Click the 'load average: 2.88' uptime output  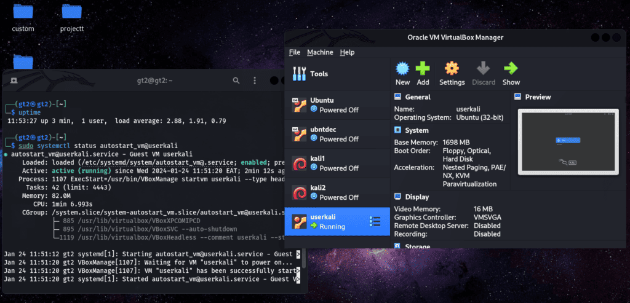pos(170,121)
